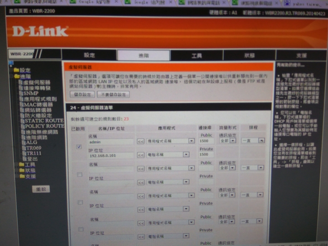Click the name field containing admin
The height and width of the screenshot is (246, 328).
pyautogui.click(x=111, y=142)
